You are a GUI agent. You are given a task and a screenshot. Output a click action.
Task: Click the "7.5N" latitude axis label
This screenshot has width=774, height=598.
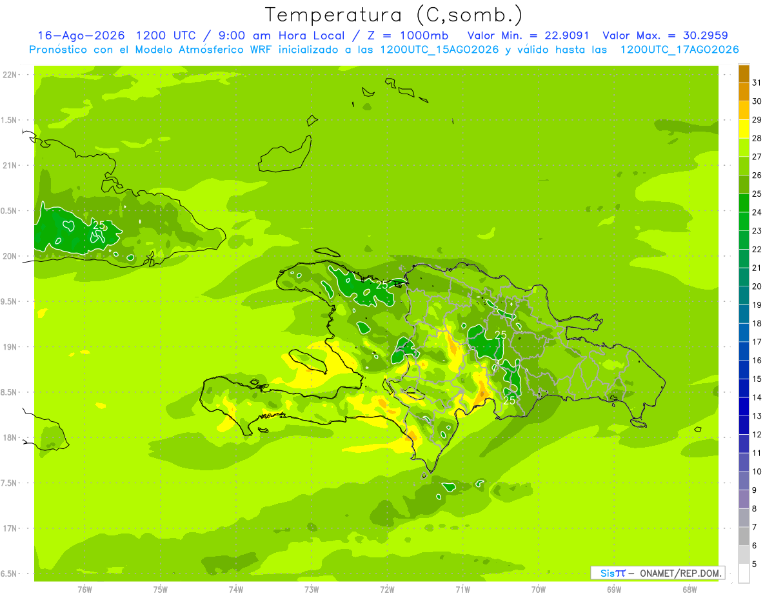point(9,483)
